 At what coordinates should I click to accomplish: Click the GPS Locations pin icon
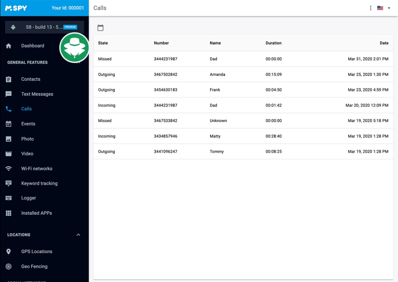pos(9,252)
